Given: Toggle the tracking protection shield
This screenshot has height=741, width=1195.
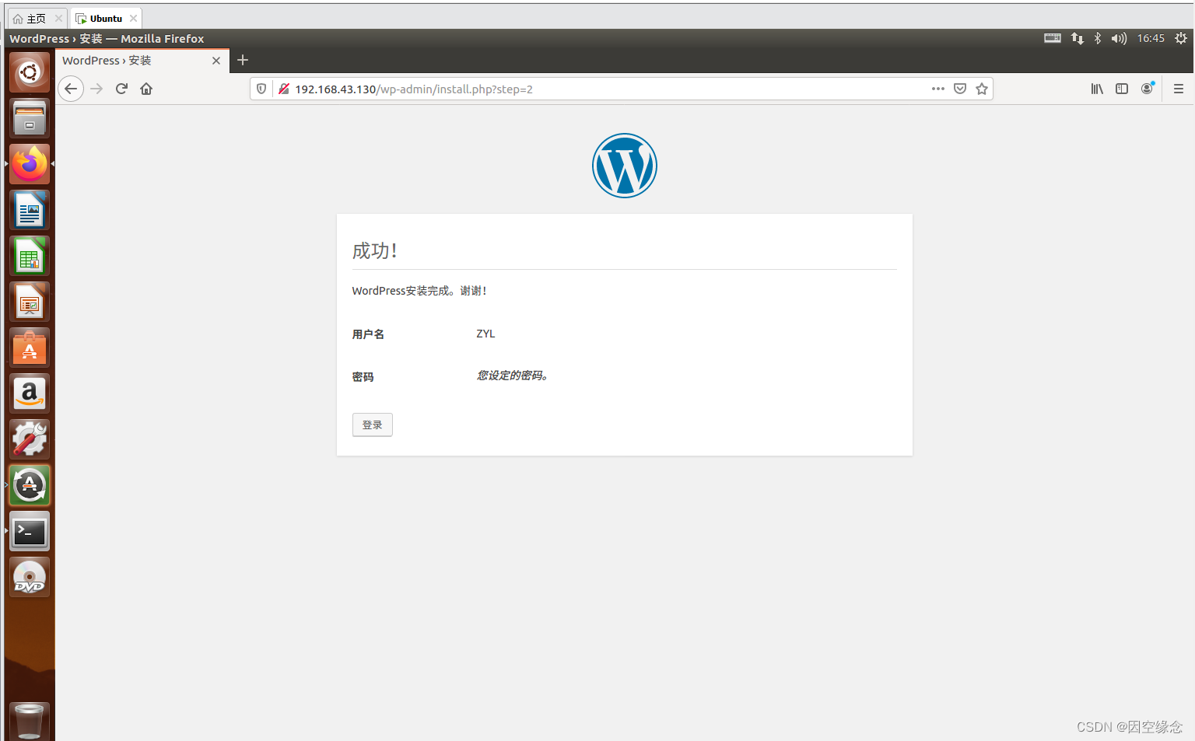Looking at the screenshot, I should 261,89.
